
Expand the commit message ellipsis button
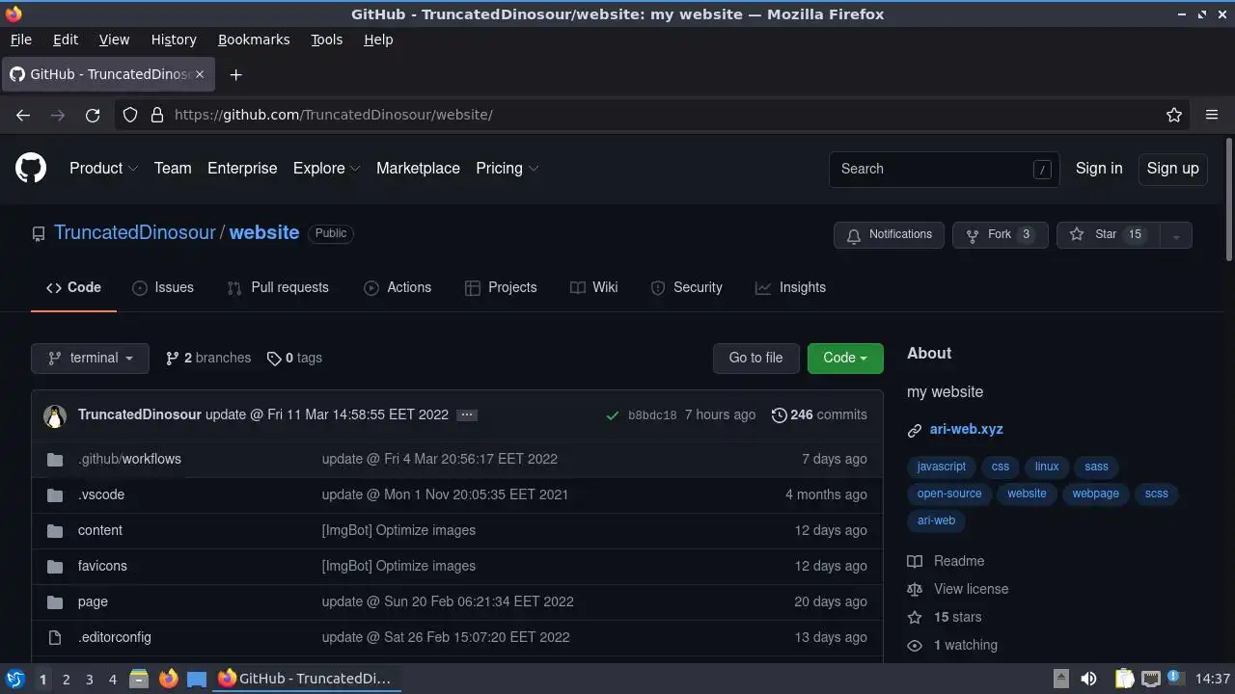click(467, 414)
